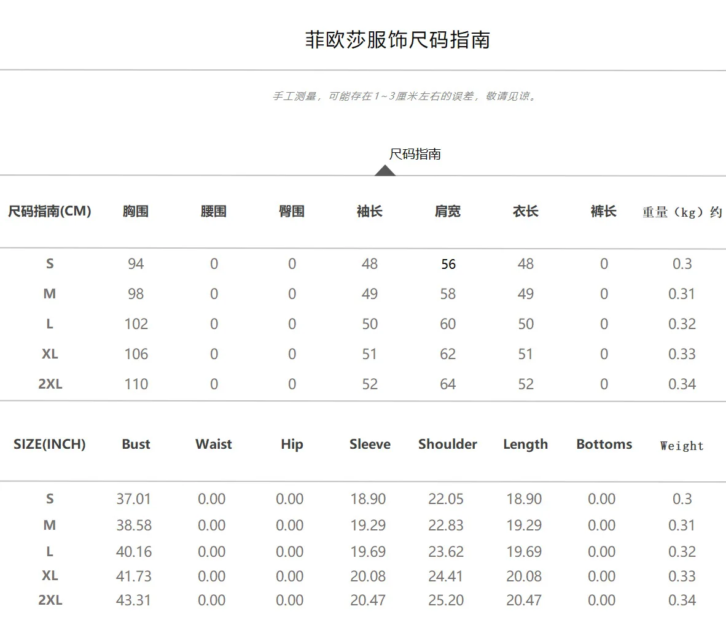Click the 25.20 shoulder value in inch table

point(446,600)
